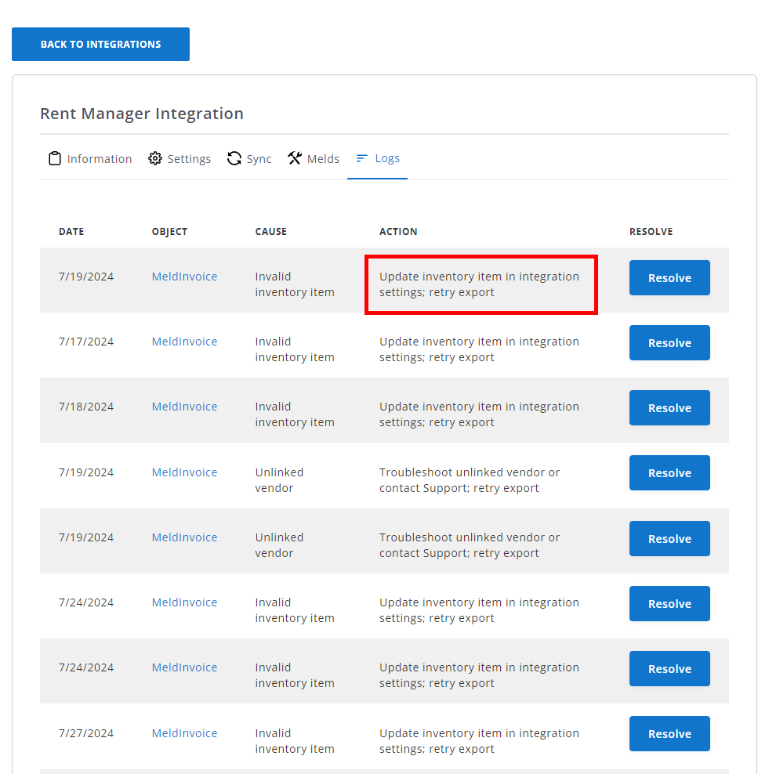
Task: Open MeldInvoice link for 7/27/2024 entry
Action: [x=184, y=733]
